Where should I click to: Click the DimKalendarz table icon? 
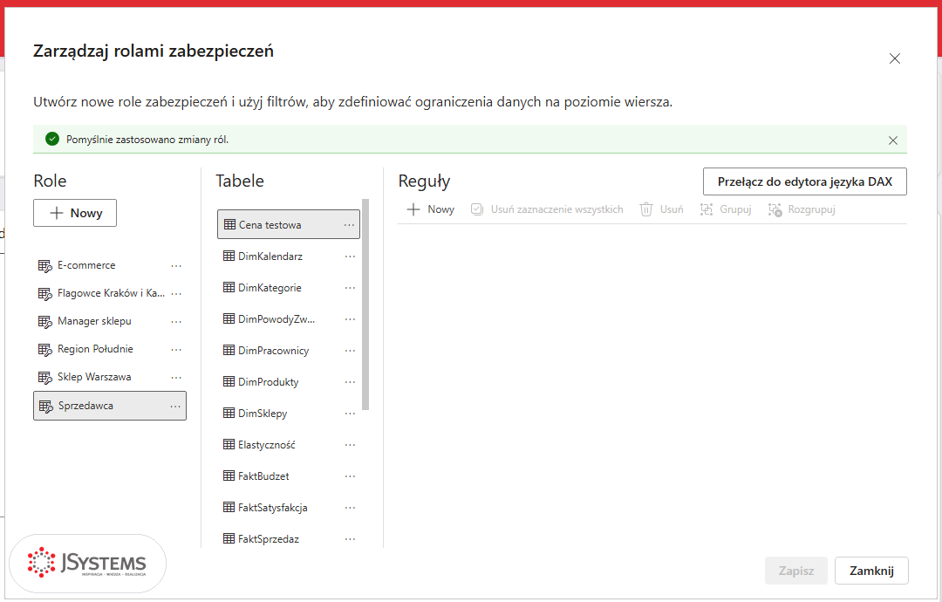[x=229, y=256]
